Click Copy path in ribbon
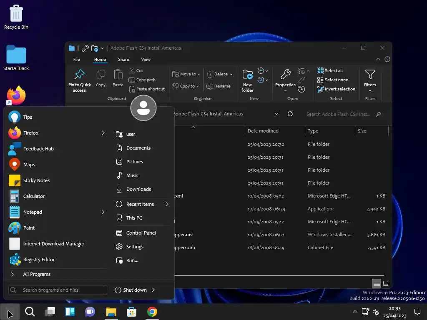427x320 pixels. tap(142, 80)
